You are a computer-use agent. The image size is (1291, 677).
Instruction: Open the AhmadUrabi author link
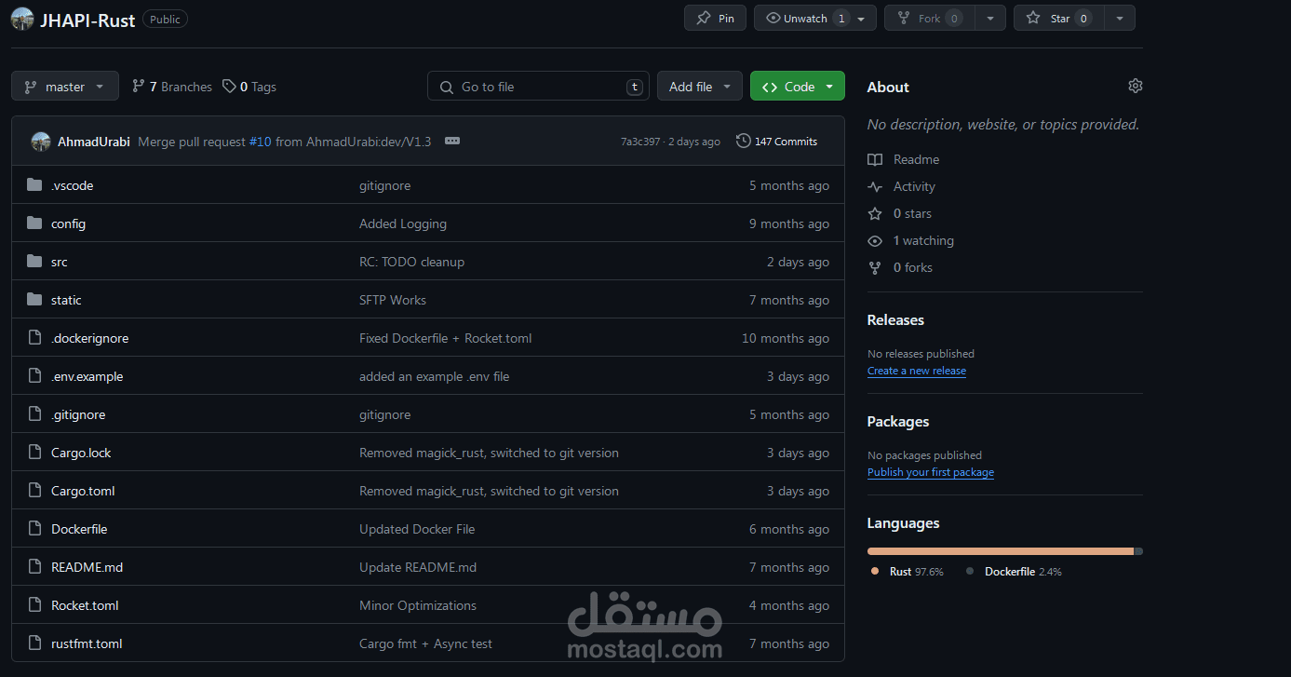(x=94, y=142)
